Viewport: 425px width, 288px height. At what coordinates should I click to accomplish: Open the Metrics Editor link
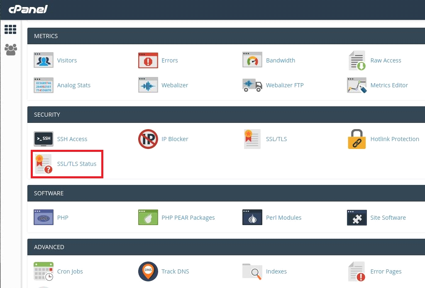[389, 85]
